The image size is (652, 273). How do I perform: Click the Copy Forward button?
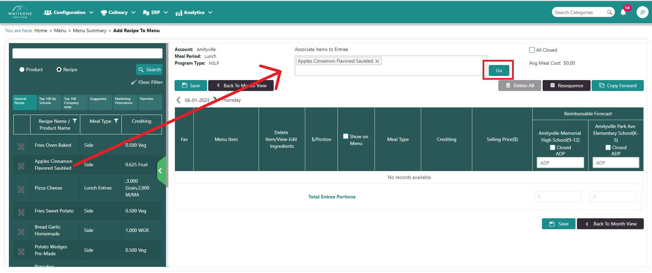click(617, 86)
